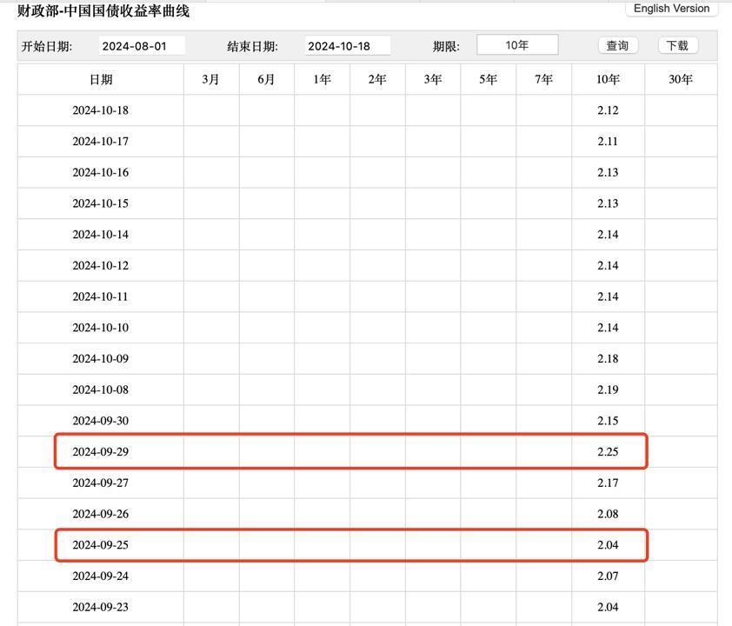The width and height of the screenshot is (732, 626).
Task: Click the 查询 query button
Action: point(617,46)
